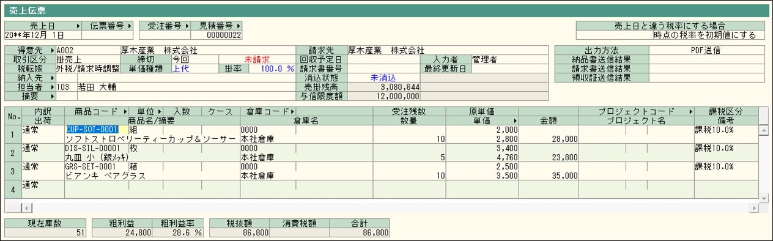
Task: Click the 時点の税率を初期値にする field
Action: [x=670, y=35]
